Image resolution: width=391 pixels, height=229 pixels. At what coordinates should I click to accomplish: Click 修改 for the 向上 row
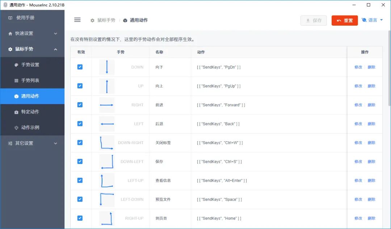358,86
